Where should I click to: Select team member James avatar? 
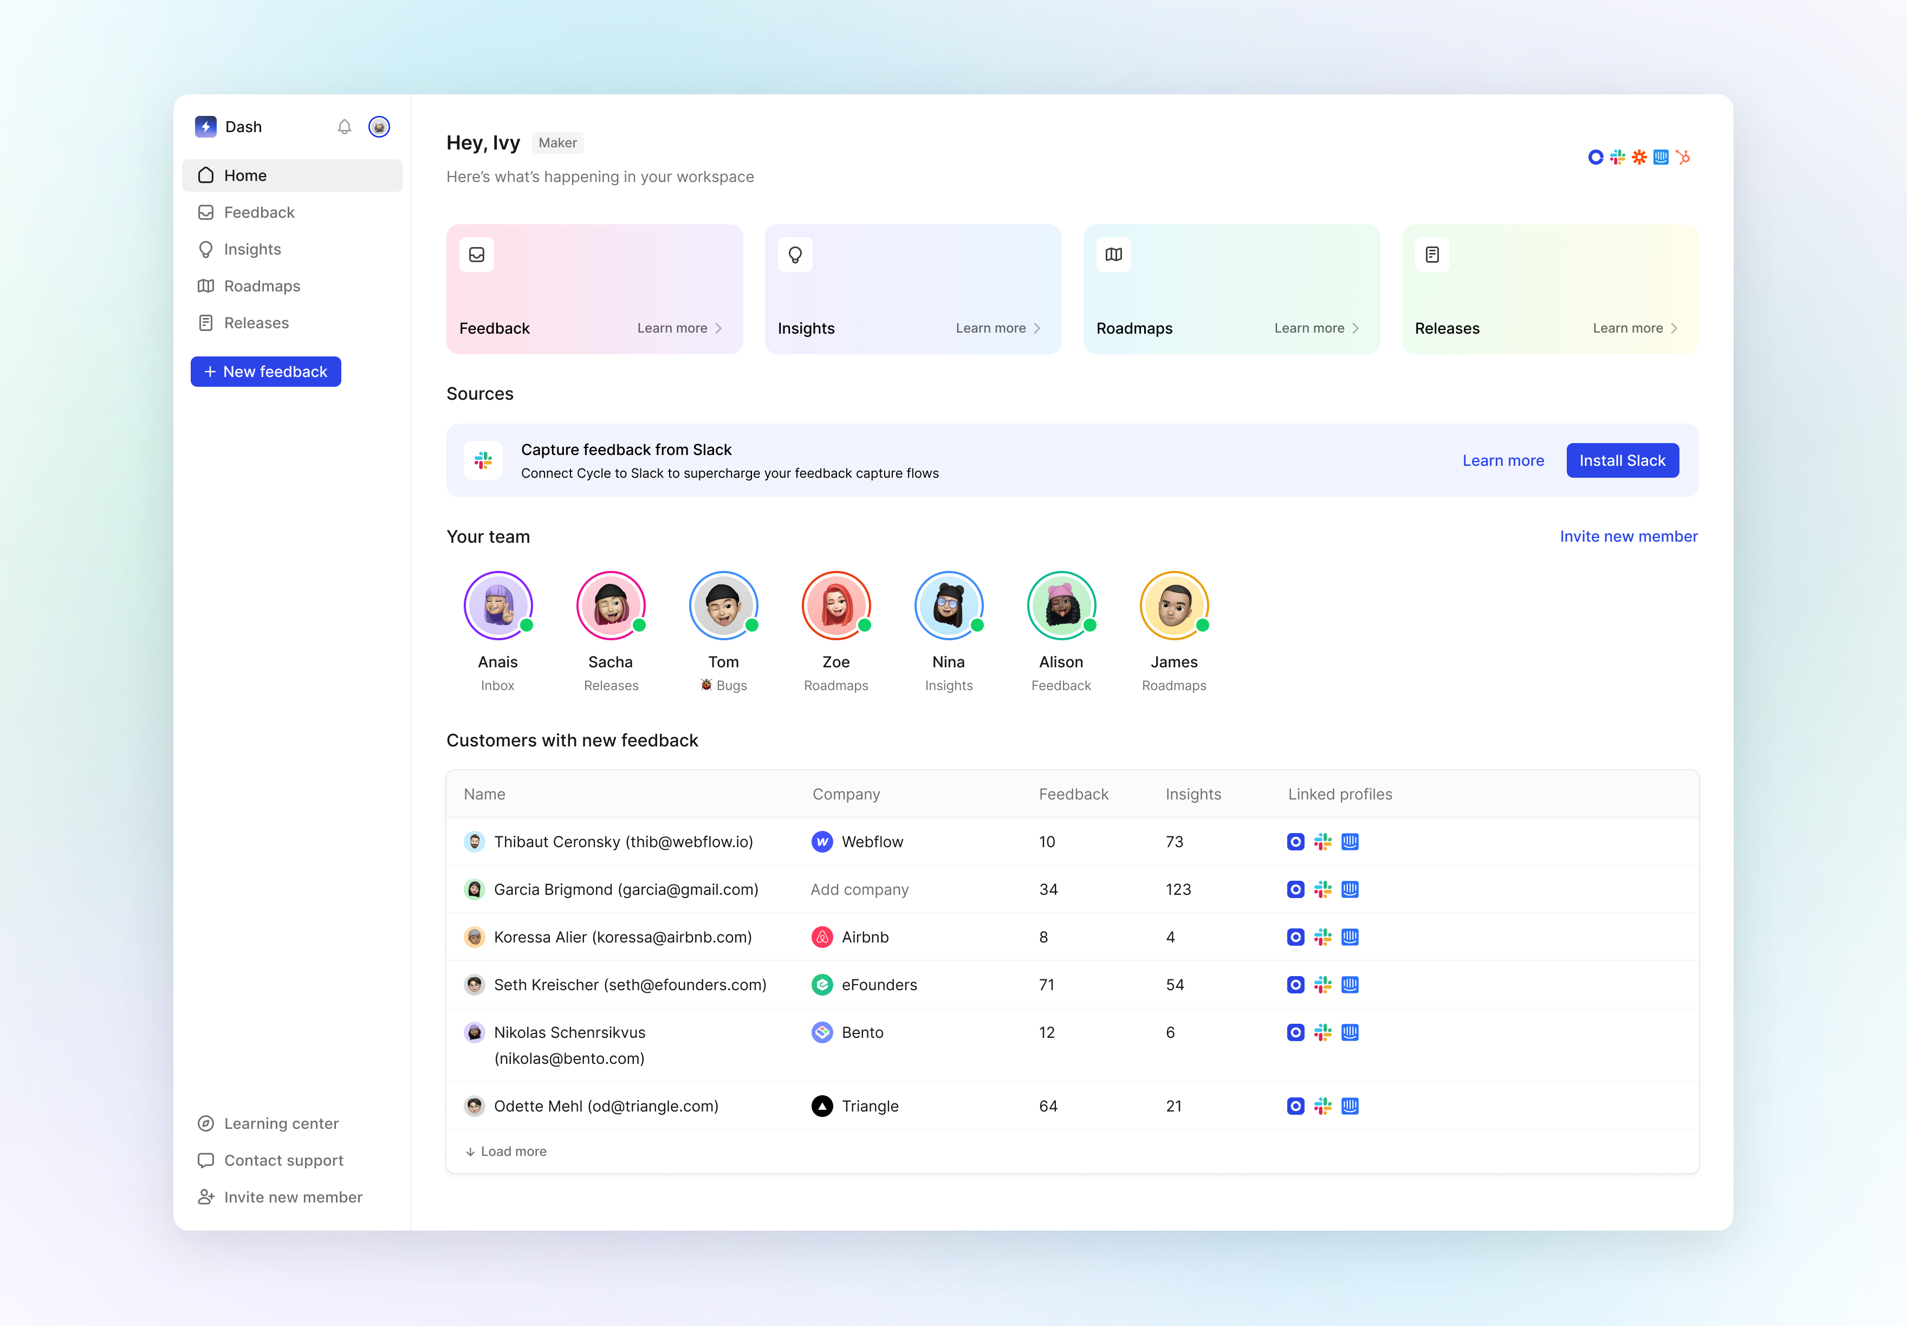click(1173, 605)
